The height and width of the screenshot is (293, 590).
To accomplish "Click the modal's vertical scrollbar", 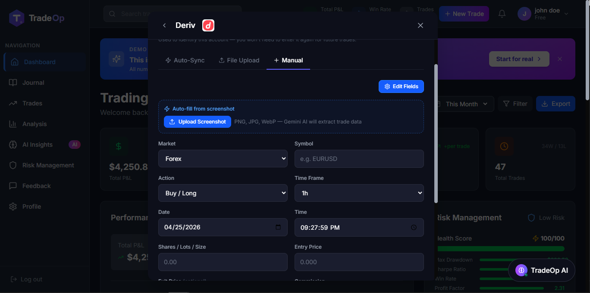I will pyautogui.click(x=436, y=133).
